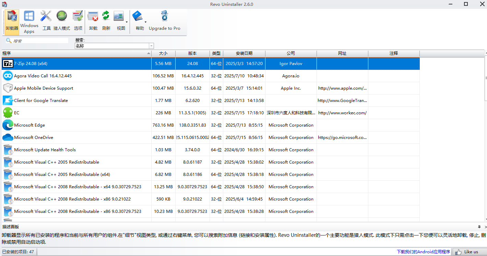Click the Igor Pavlov company cell
Screen dimensions: 487x256
[x=291, y=64]
